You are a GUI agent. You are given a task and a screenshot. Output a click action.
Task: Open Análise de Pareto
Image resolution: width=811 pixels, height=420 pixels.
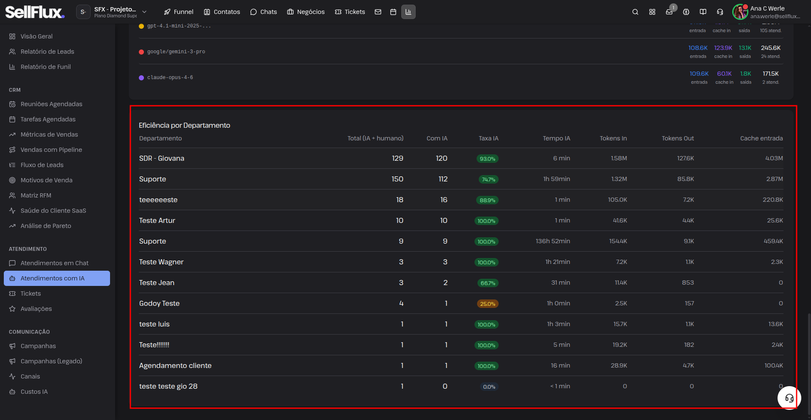point(57,226)
